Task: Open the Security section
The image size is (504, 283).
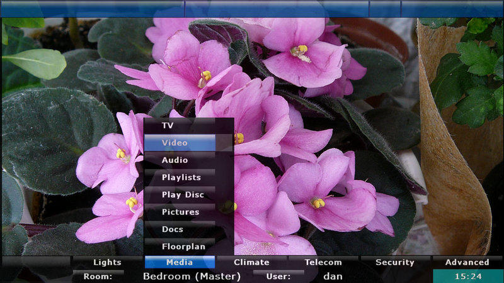Action: tap(395, 262)
